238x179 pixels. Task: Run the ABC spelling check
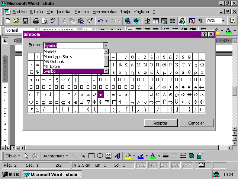pos(53,21)
